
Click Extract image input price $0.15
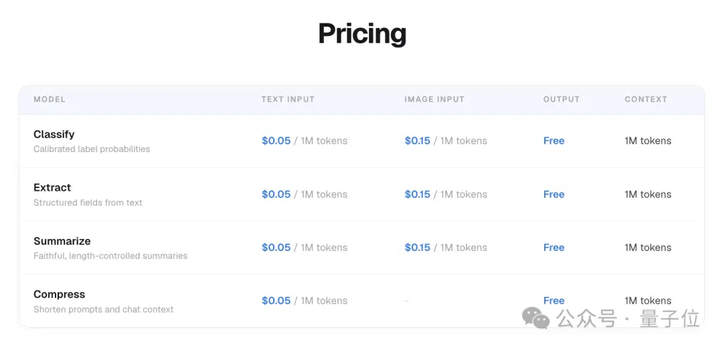click(x=417, y=194)
